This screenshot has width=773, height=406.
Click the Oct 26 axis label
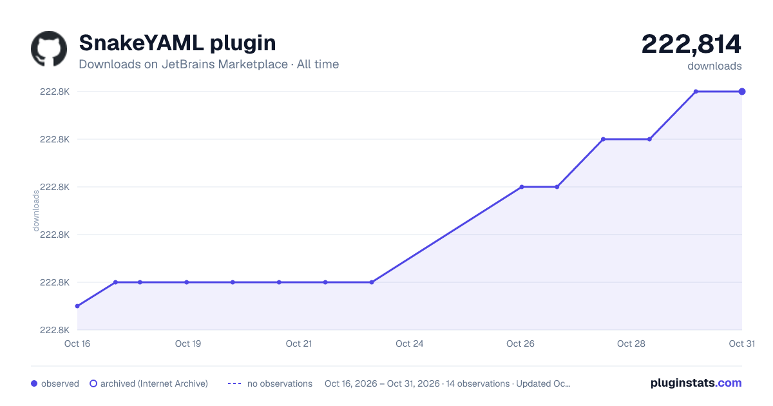tap(520, 343)
